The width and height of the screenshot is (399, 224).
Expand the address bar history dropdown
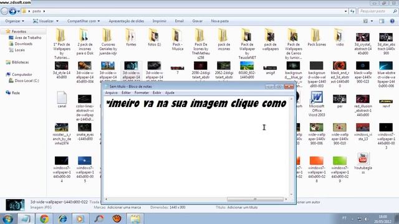[345, 11]
